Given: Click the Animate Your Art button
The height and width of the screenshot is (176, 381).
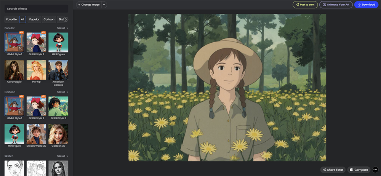Looking at the screenshot, I should tap(336, 5).
